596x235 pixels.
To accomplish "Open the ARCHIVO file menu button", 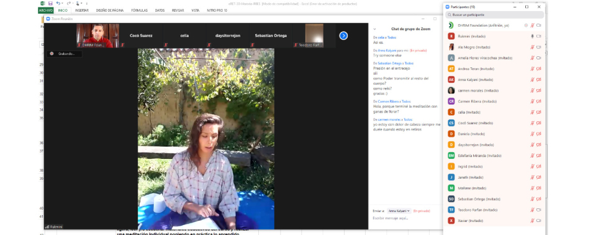I will (45, 11).
